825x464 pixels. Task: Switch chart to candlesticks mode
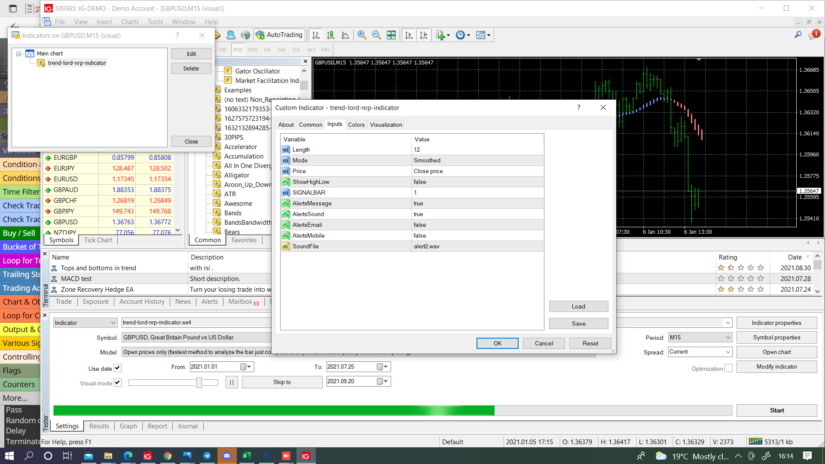click(330, 35)
